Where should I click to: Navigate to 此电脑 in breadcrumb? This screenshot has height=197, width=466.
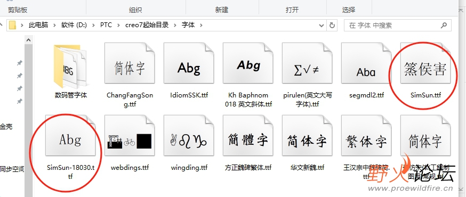(38, 25)
